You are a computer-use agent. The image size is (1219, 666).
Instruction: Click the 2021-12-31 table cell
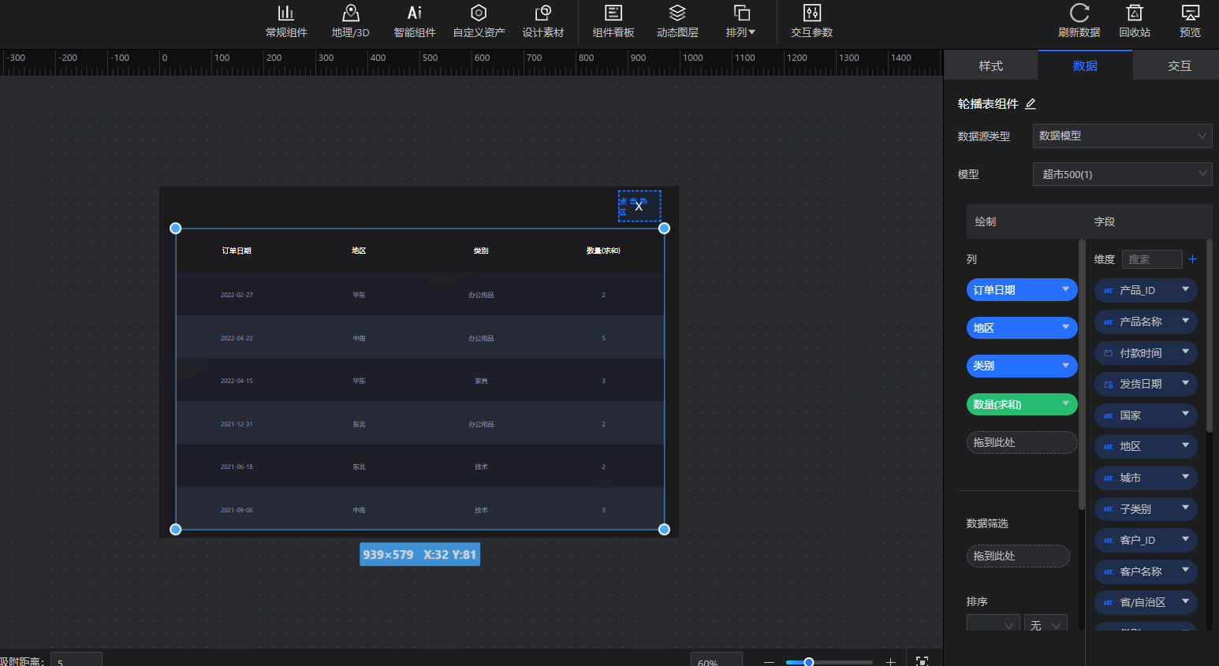pyautogui.click(x=237, y=424)
